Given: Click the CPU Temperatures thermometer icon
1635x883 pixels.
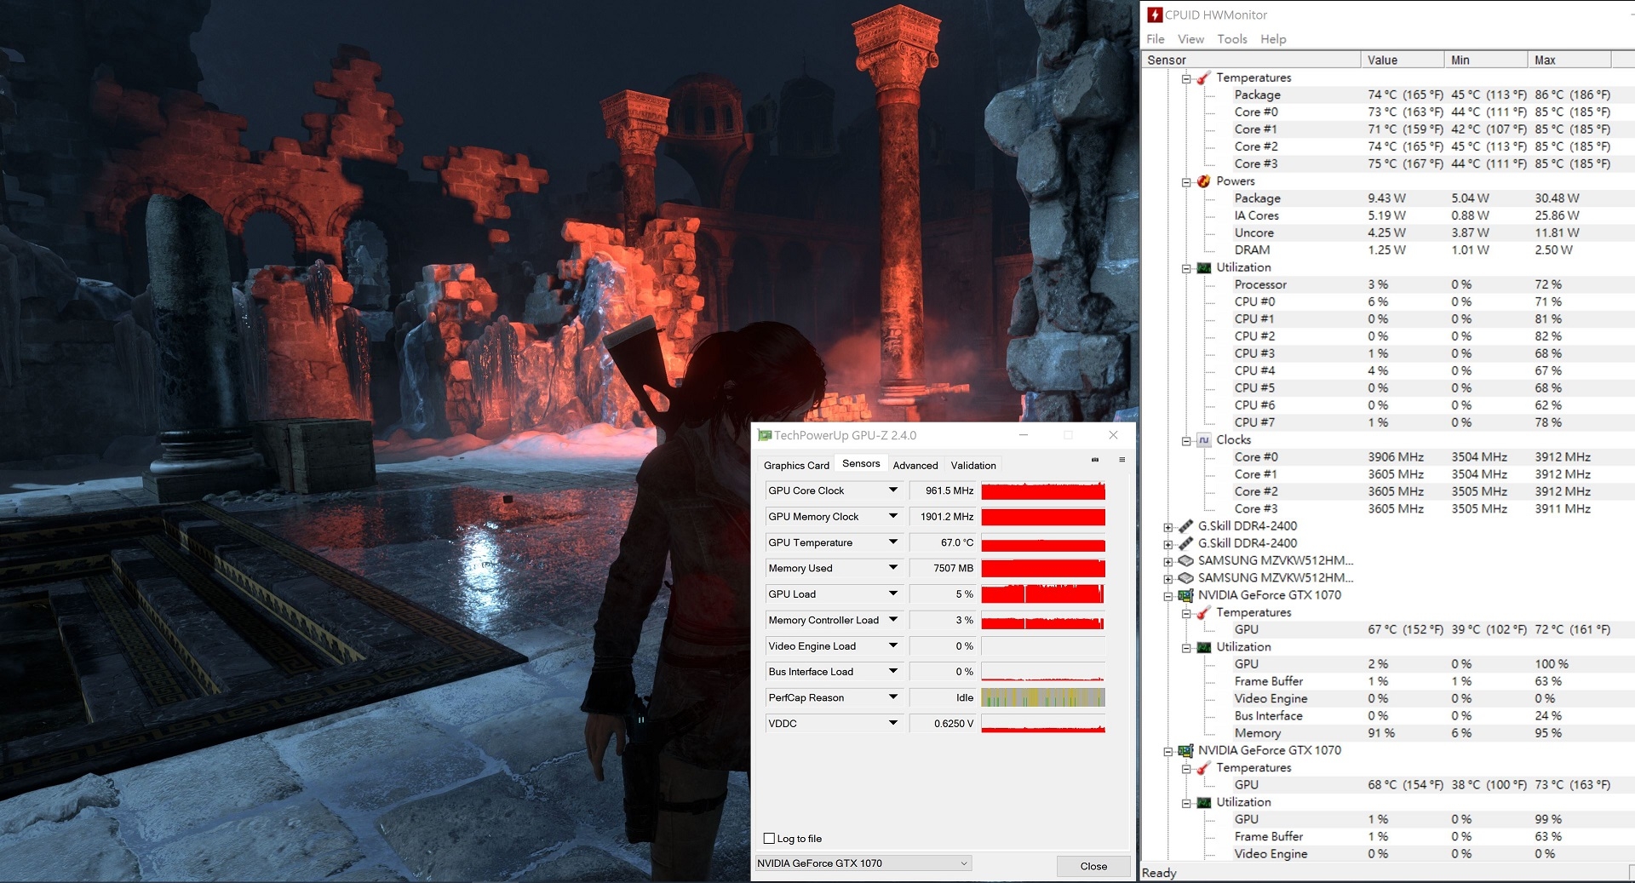Looking at the screenshot, I should click(x=1203, y=77).
